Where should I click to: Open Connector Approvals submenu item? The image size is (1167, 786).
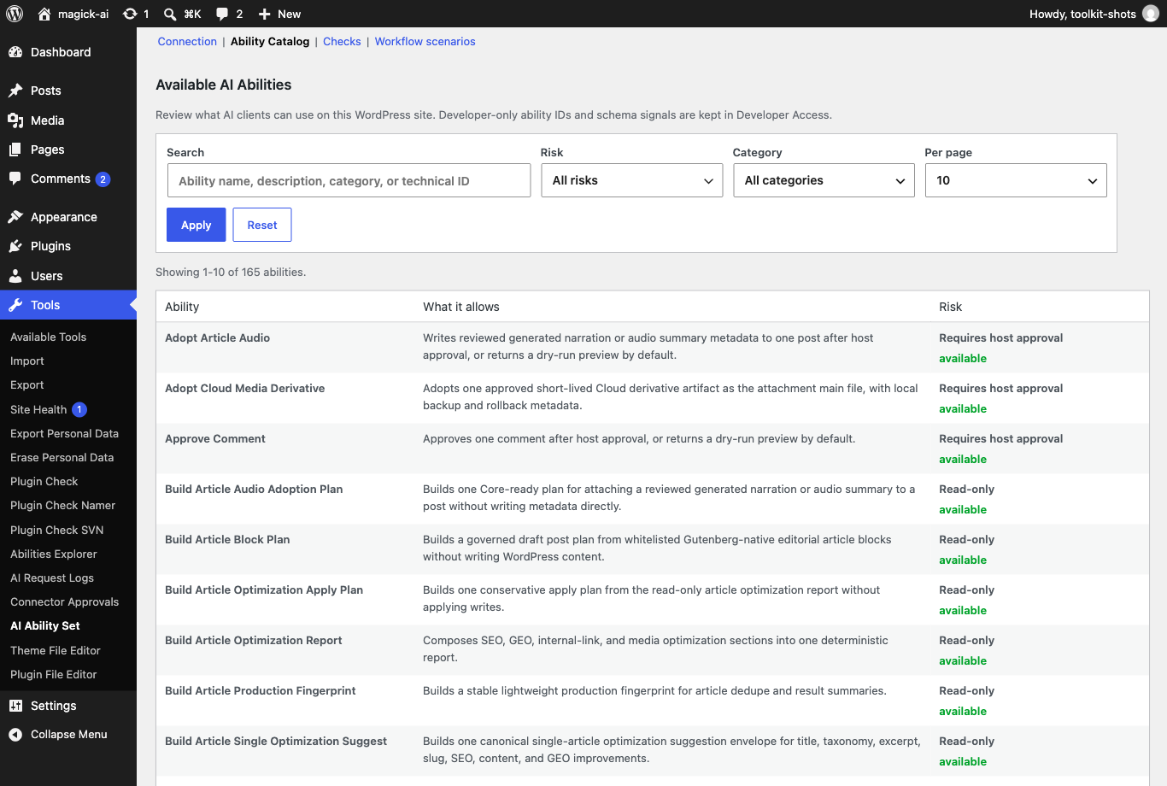(x=65, y=601)
